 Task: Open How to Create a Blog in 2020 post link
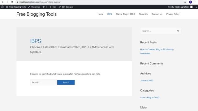coord(157,51)
